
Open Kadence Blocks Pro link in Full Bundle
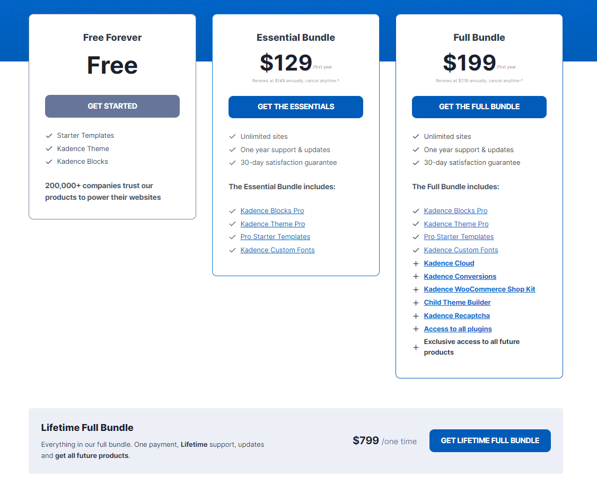[455, 211]
